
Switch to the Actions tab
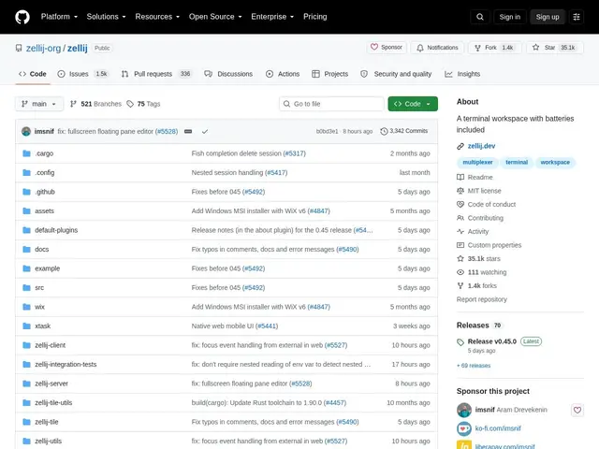[283, 74]
